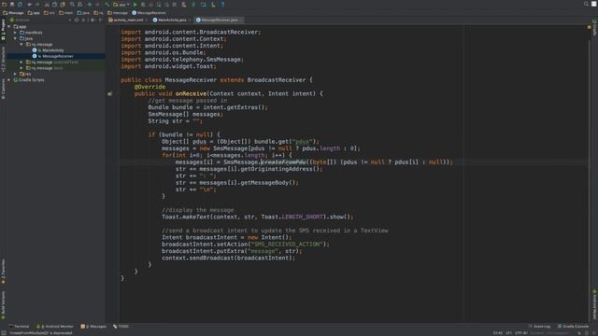Open the app run configuration dropdown
The image size is (598, 336).
click(121, 5)
